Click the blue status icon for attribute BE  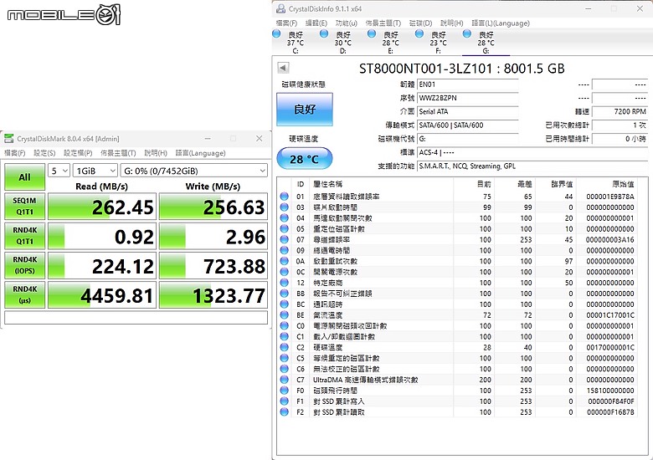click(285, 315)
